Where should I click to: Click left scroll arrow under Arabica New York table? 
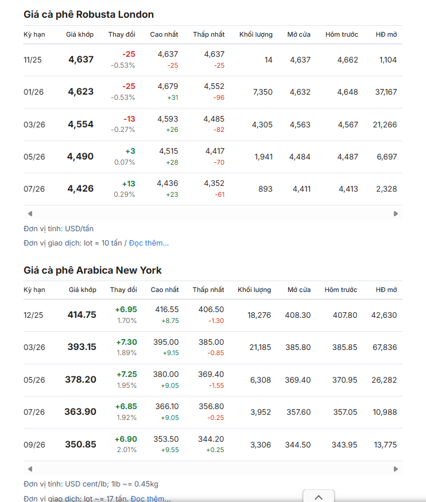tap(30, 469)
